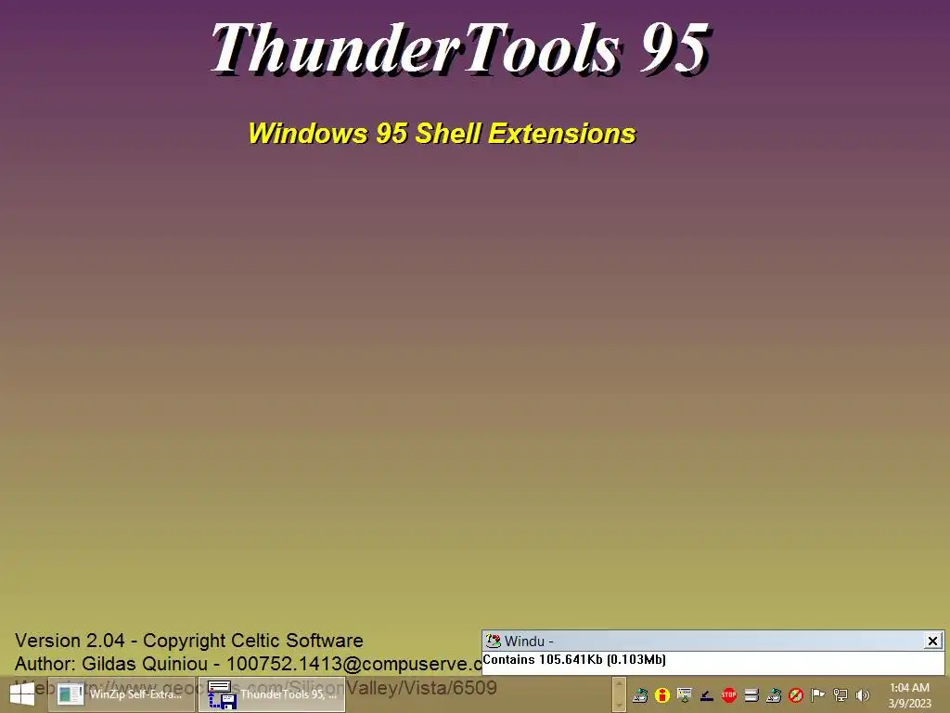Select the 'Contains 105.641Kb' text in Windu
The width and height of the screenshot is (950, 713).
point(574,660)
